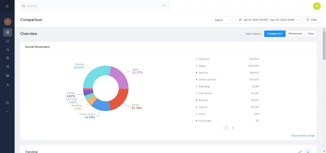Image resolution: width=326 pixels, height=153 pixels.
Task: Select the Engagement data aspect
Action: [x=275, y=34]
